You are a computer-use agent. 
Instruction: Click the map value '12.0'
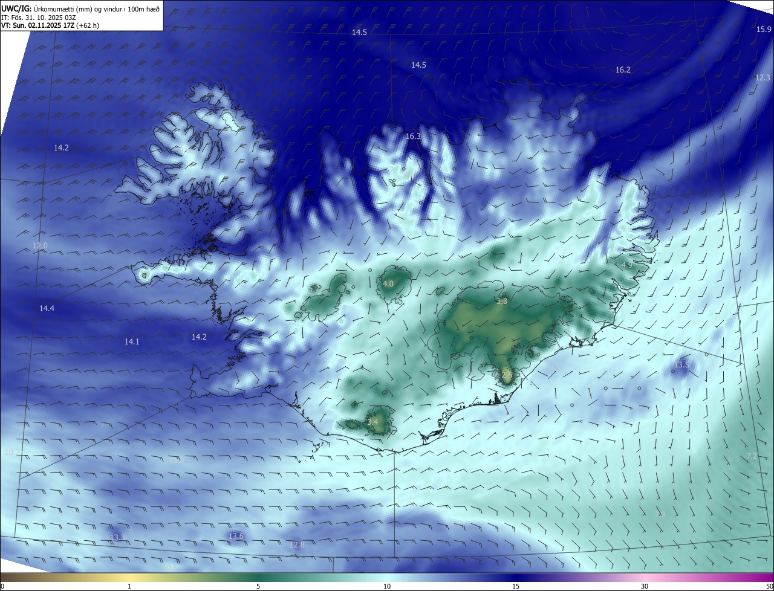40,246
